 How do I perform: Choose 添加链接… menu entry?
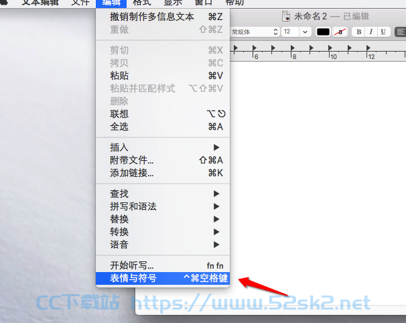tap(163, 173)
